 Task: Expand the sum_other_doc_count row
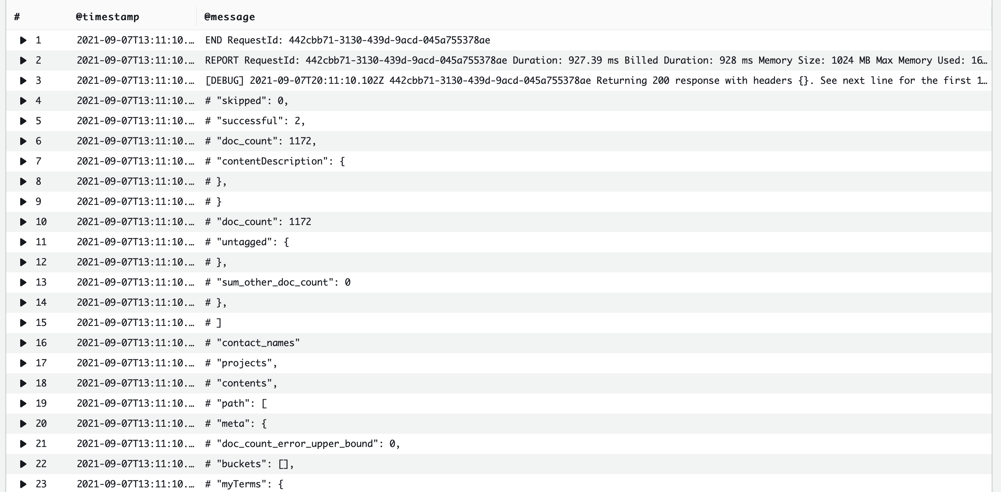[x=23, y=282]
